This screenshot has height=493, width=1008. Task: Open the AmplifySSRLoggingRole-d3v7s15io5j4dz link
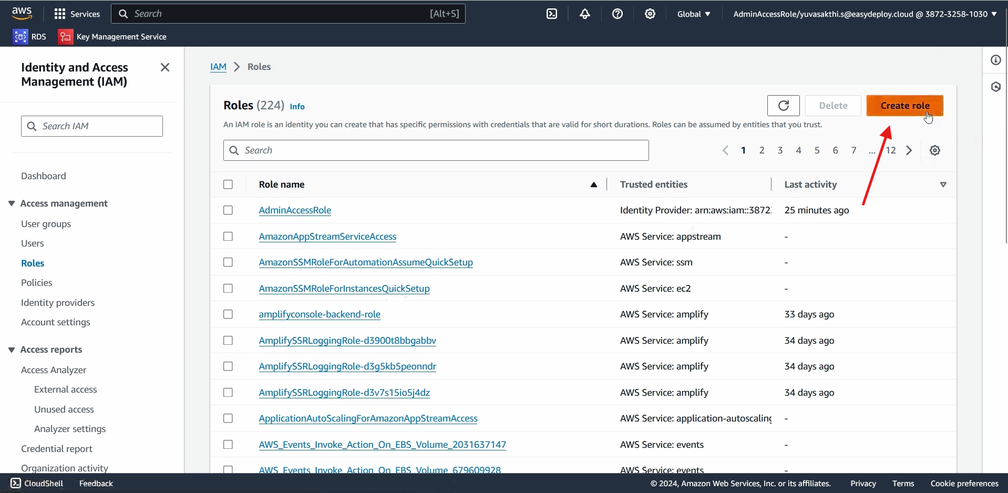point(344,393)
